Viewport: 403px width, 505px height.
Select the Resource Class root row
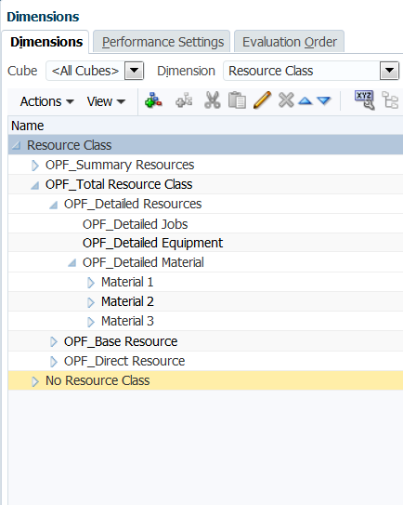pyautogui.click(x=205, y=145)
